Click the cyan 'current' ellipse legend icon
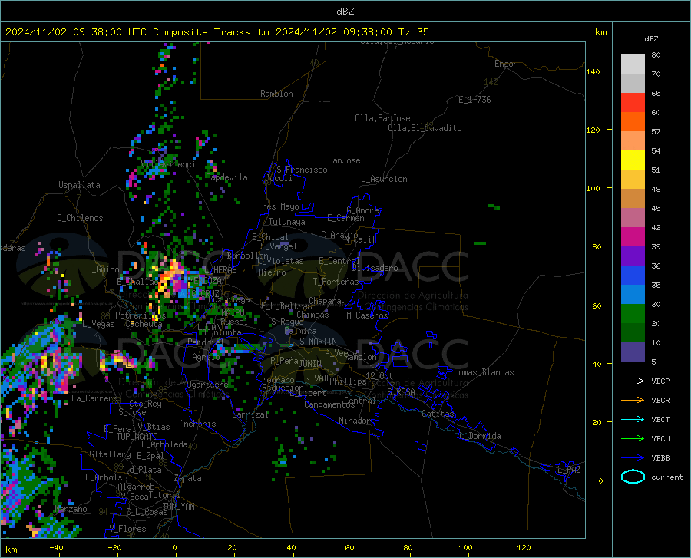This screenshot has width=691, height=558. click(633, 477)
